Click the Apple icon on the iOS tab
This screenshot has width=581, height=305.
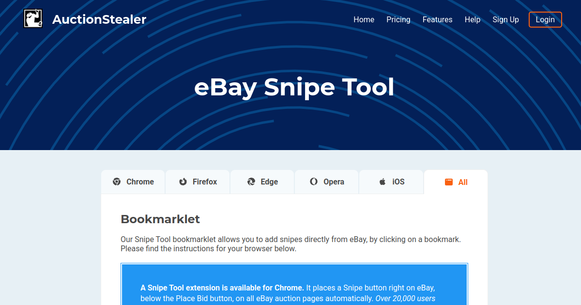[x=382, y=182]
